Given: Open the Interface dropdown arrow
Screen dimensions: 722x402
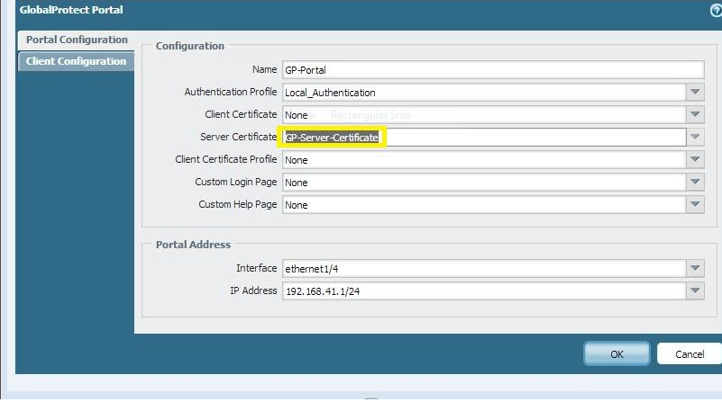Looking at the screenshot, I should (694, 269).
